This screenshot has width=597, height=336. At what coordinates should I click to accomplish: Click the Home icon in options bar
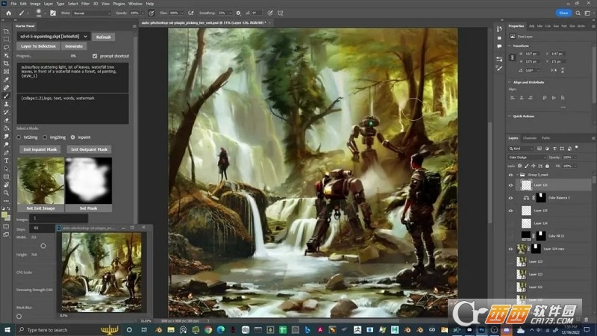pyautogui.click(x=8, y=13)
